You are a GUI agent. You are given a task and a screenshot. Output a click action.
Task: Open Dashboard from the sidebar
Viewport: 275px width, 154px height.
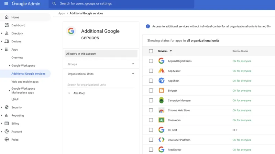[x=18, y=25]
